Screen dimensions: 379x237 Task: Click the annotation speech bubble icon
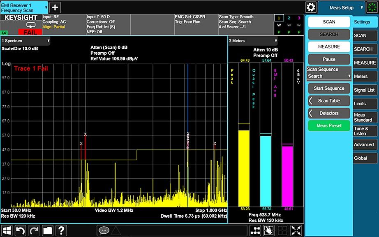click(104, 231)
